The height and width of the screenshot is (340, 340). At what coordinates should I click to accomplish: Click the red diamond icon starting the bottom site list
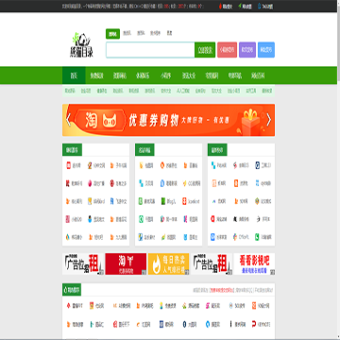(69, 305)
